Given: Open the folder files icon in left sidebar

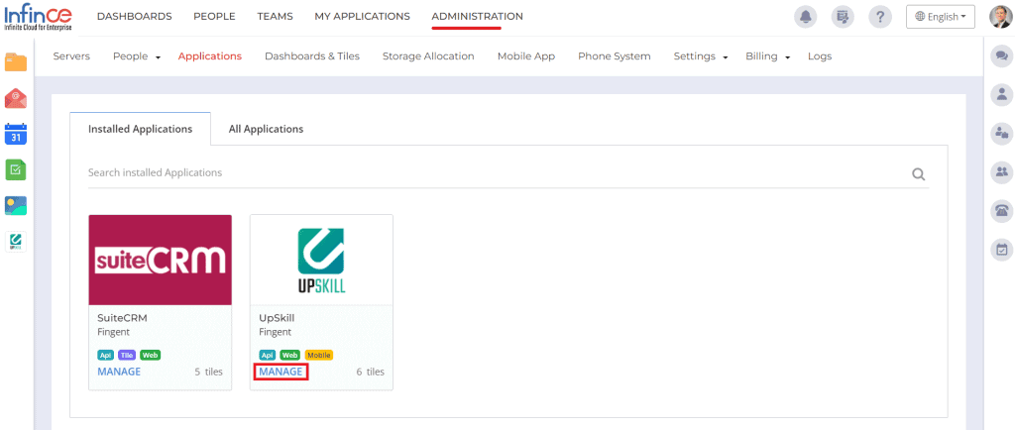Looking at the screenshot, I should point(16,62).
